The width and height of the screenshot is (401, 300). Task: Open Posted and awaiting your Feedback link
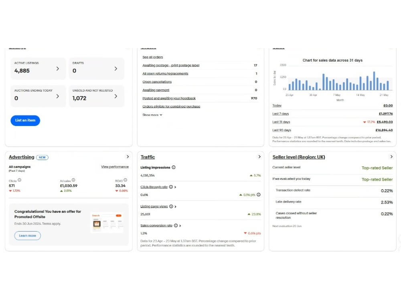pyautogui.click(x=169, y=98)
